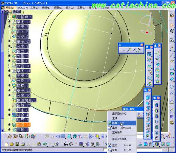Choose 隐藏/显示 in context menu
The width and height of the screenshot is (176, 153).
[x=122, y=123]
